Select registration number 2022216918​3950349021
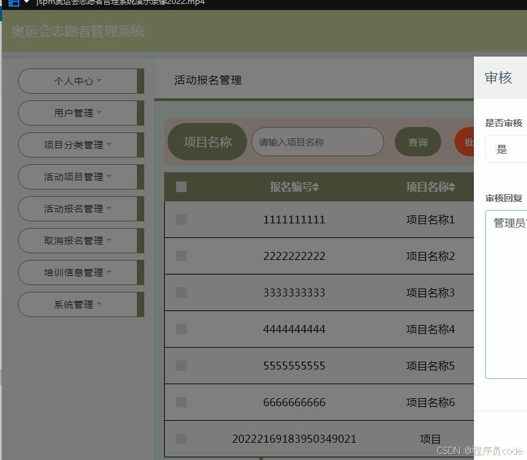Image resolution: width=527 pixels, height=460 pixels. pos(294,439)
